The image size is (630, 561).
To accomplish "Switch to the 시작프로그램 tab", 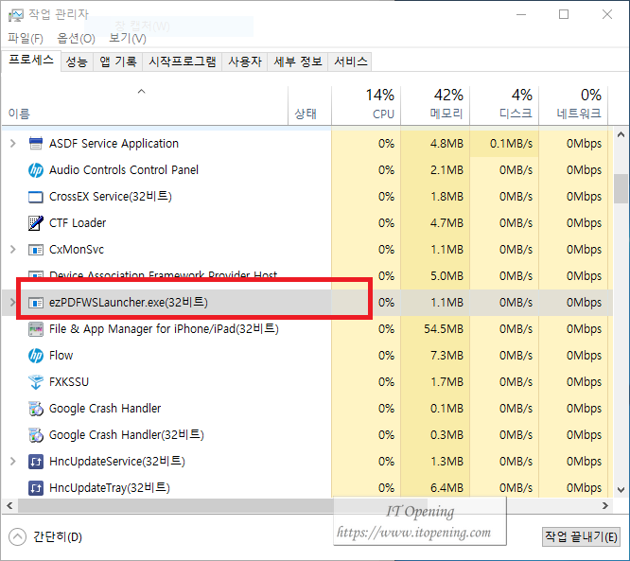I will pos(182,61).
